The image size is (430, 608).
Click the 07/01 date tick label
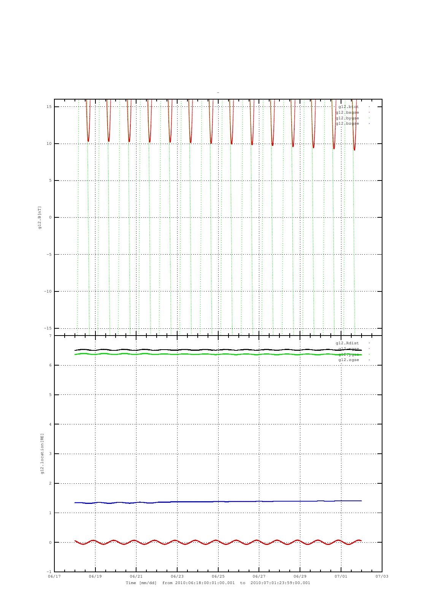[x=341, y=576]
